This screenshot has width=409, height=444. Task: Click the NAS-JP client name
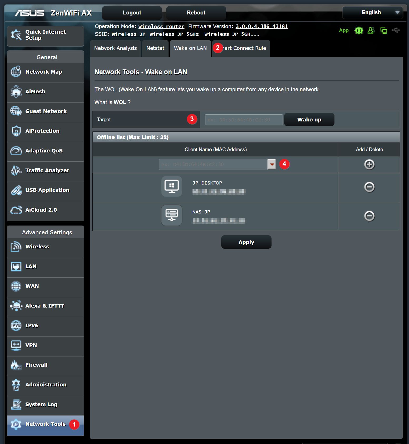(x=201, y=212)
